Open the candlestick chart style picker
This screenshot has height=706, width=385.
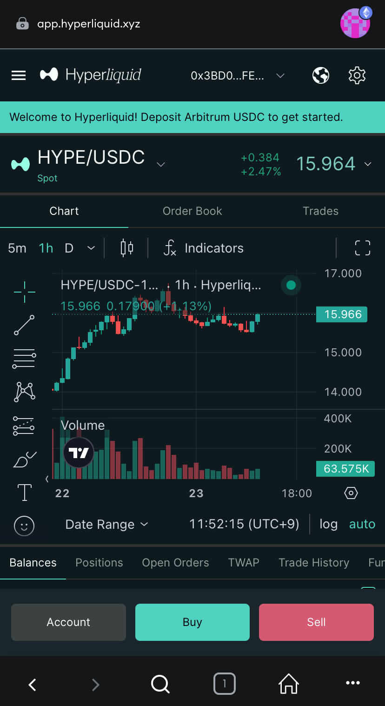126,248
